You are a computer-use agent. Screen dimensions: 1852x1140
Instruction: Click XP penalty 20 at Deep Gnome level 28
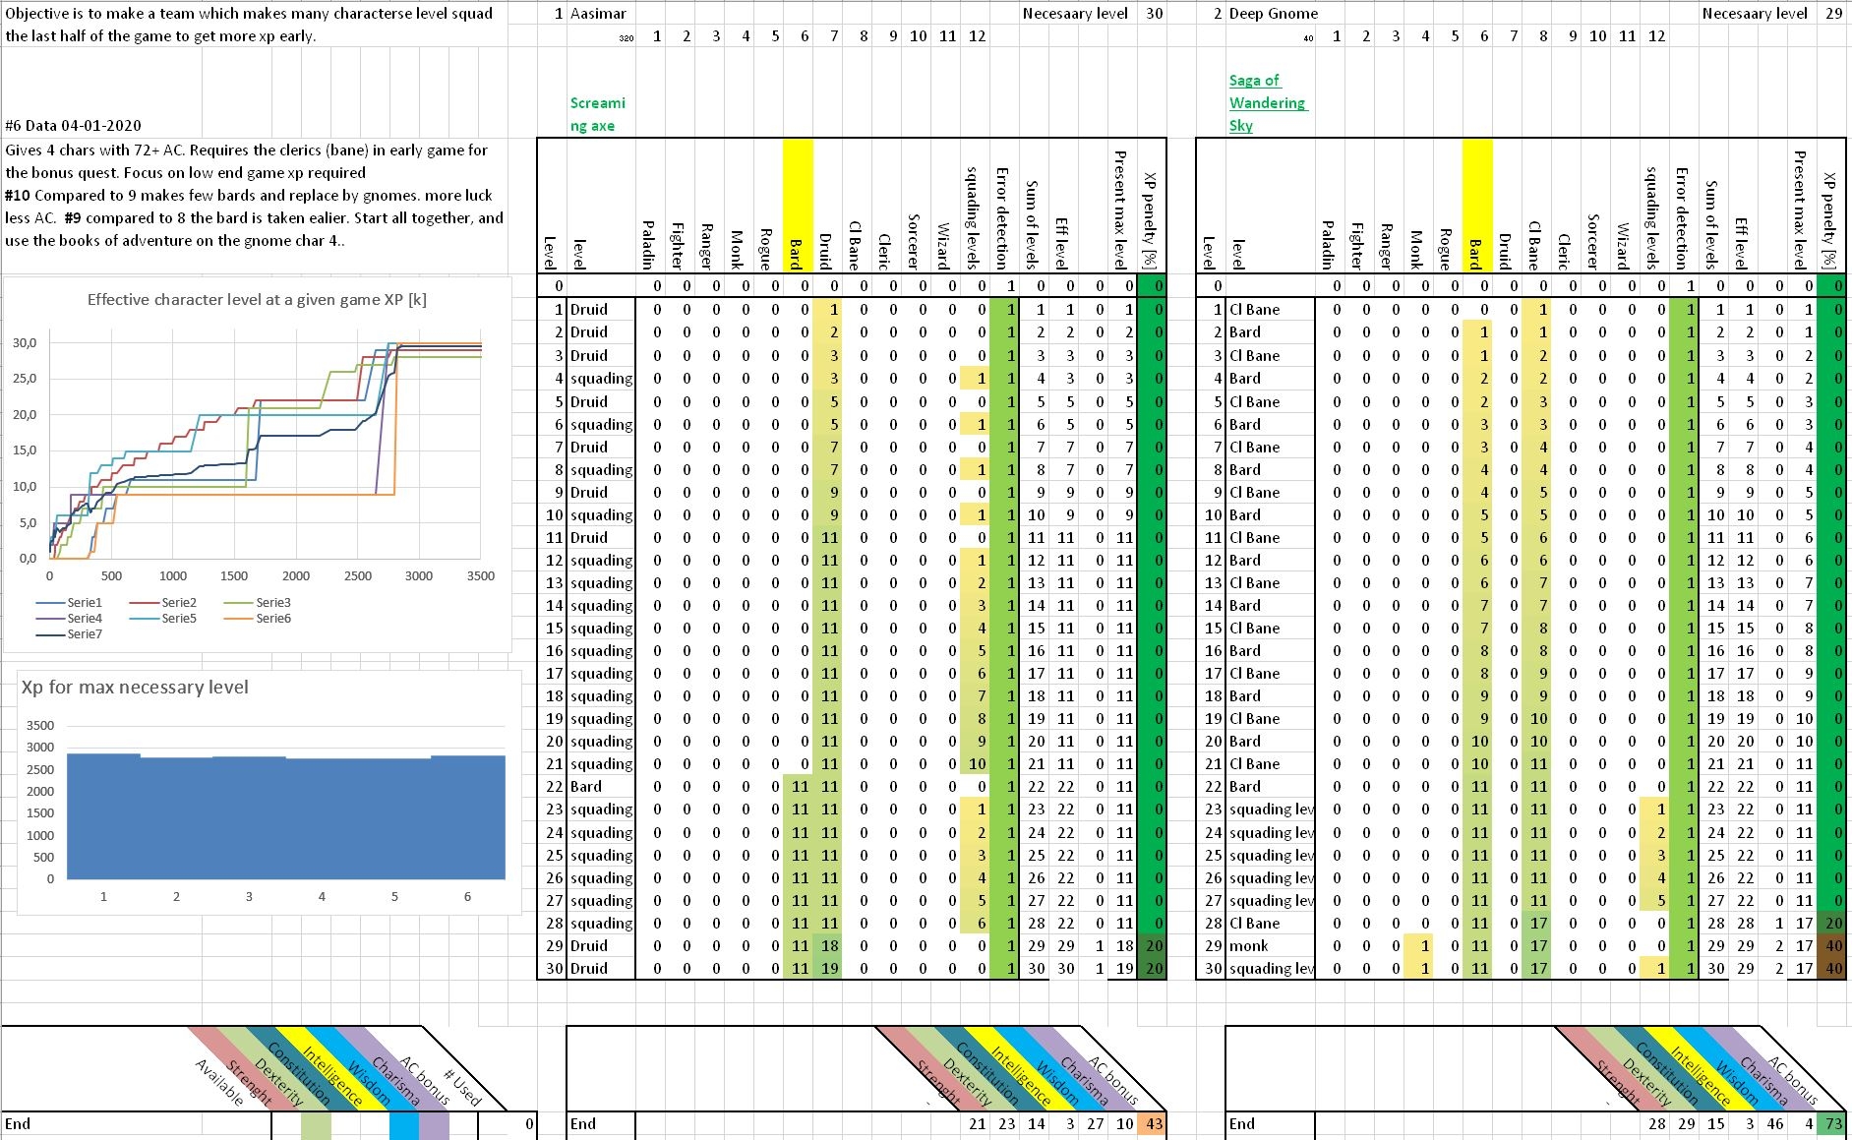[x=1832, y=923]
